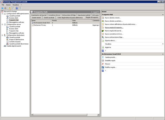Click the Disabilita regola icon
This screenshot has height=120, width=165.
point(103,61)
